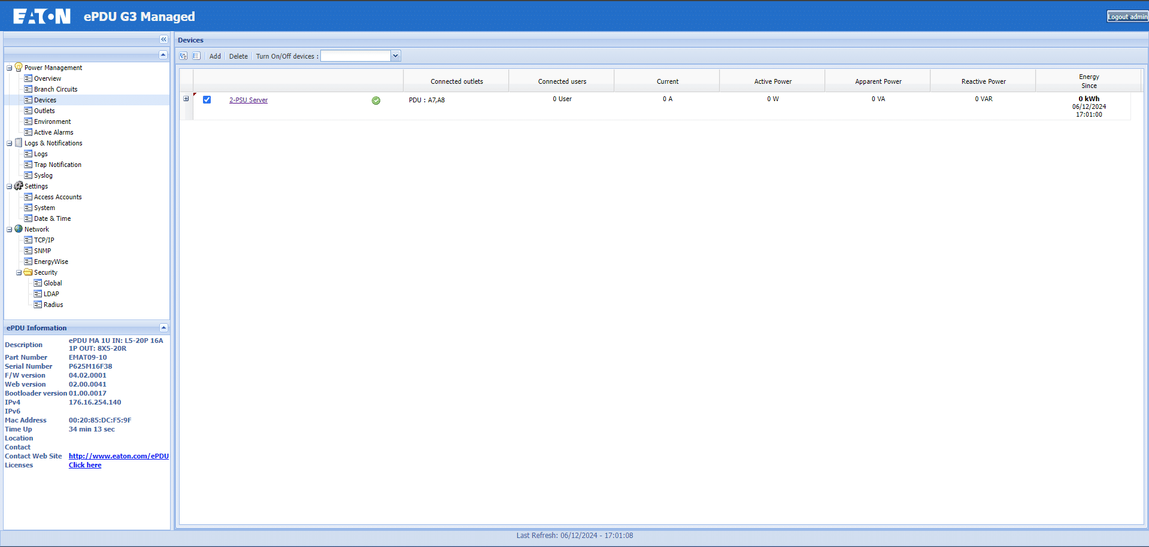Click the page icon beside Outlets

click(28, 111)
